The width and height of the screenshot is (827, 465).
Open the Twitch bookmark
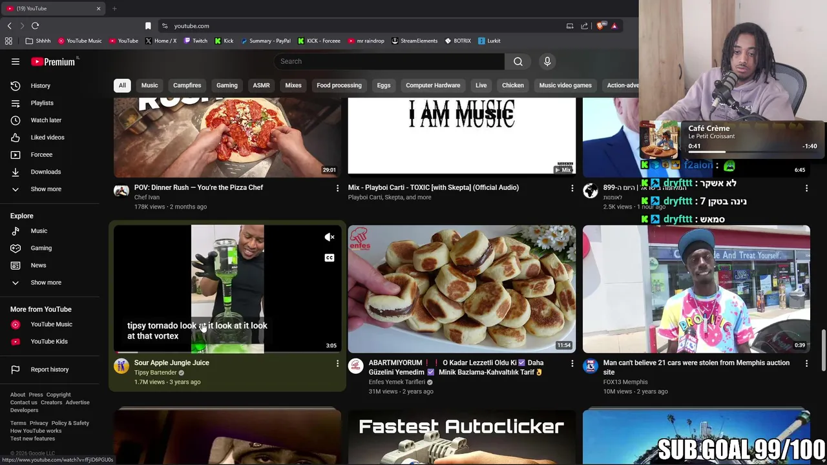click(196, 41)
